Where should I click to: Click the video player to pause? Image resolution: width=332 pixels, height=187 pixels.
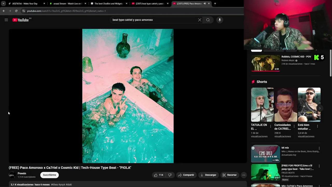tap(128, 96)
